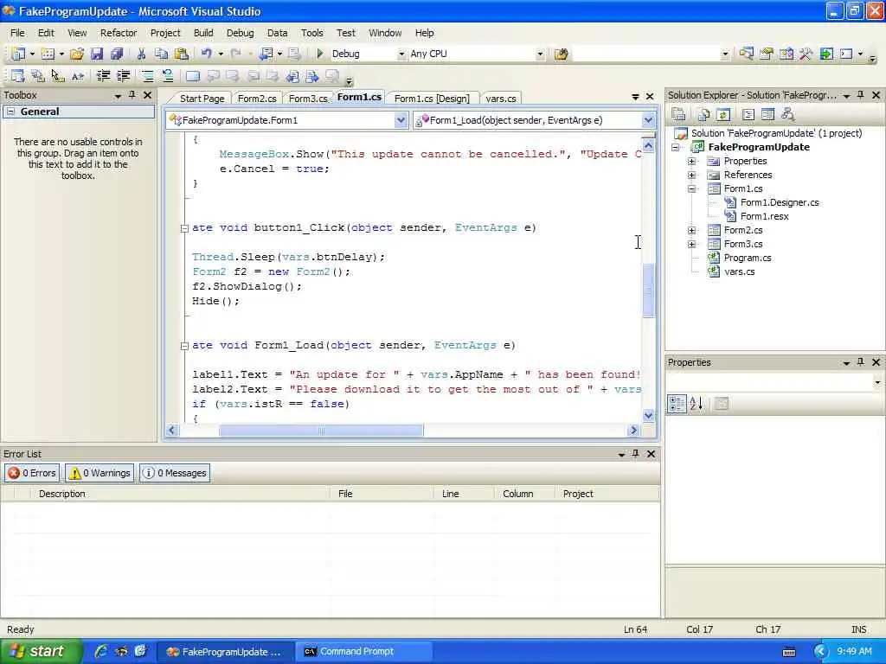
Task: Click Properties icon in Solution Explorer toolbar
Action: pyautogui.click(x=678, y=115)
